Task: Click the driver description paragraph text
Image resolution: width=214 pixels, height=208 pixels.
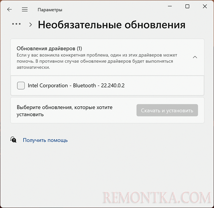Action: 97,61
